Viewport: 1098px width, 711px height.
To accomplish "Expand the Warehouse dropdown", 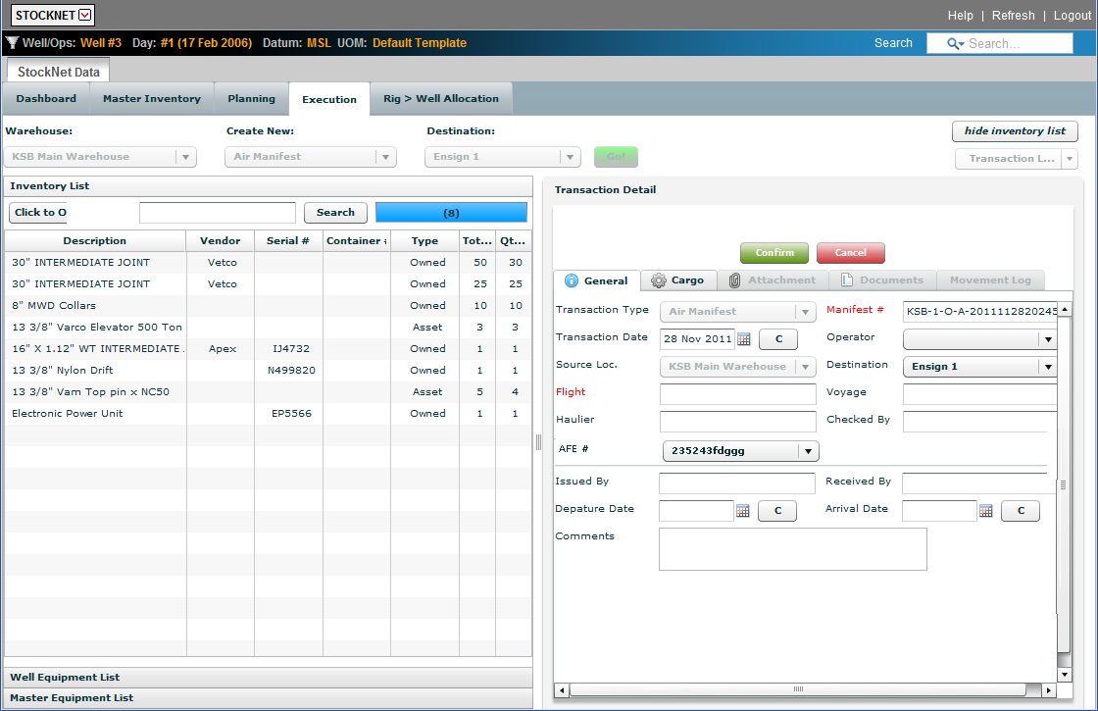I will tap(185, 157).
